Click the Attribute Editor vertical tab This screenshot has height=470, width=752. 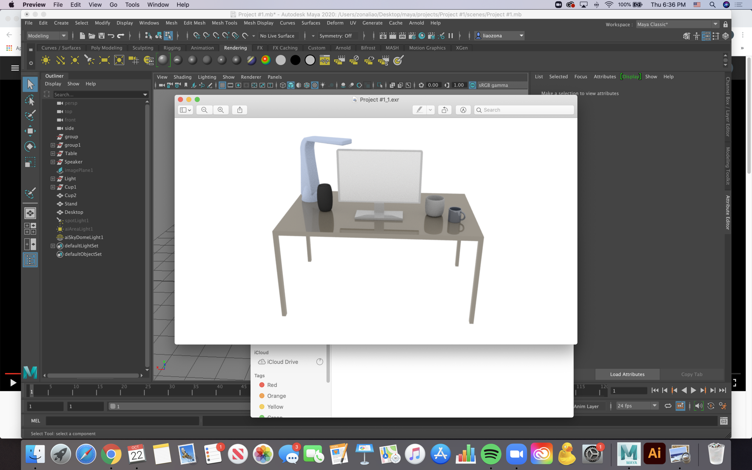[x=728, y=213]
